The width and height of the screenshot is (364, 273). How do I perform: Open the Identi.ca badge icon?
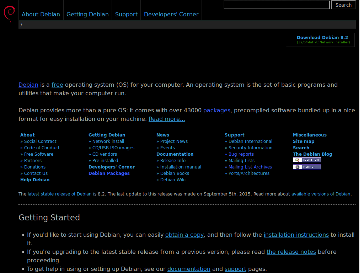coord(307,160)
